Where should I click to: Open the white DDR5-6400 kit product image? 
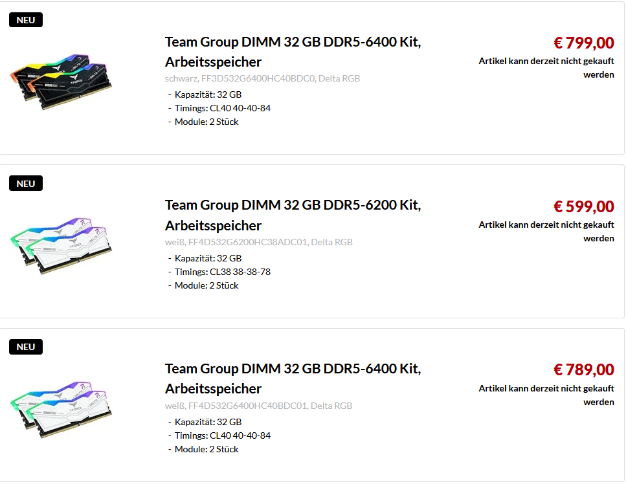(62, 406)
